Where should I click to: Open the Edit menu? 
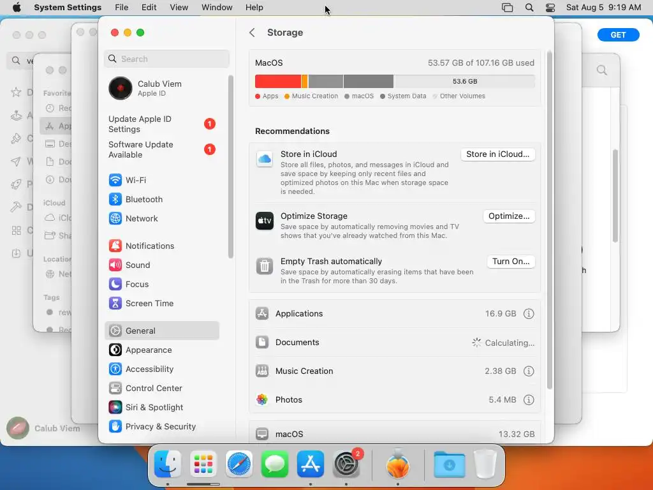[x=149, y=8]
